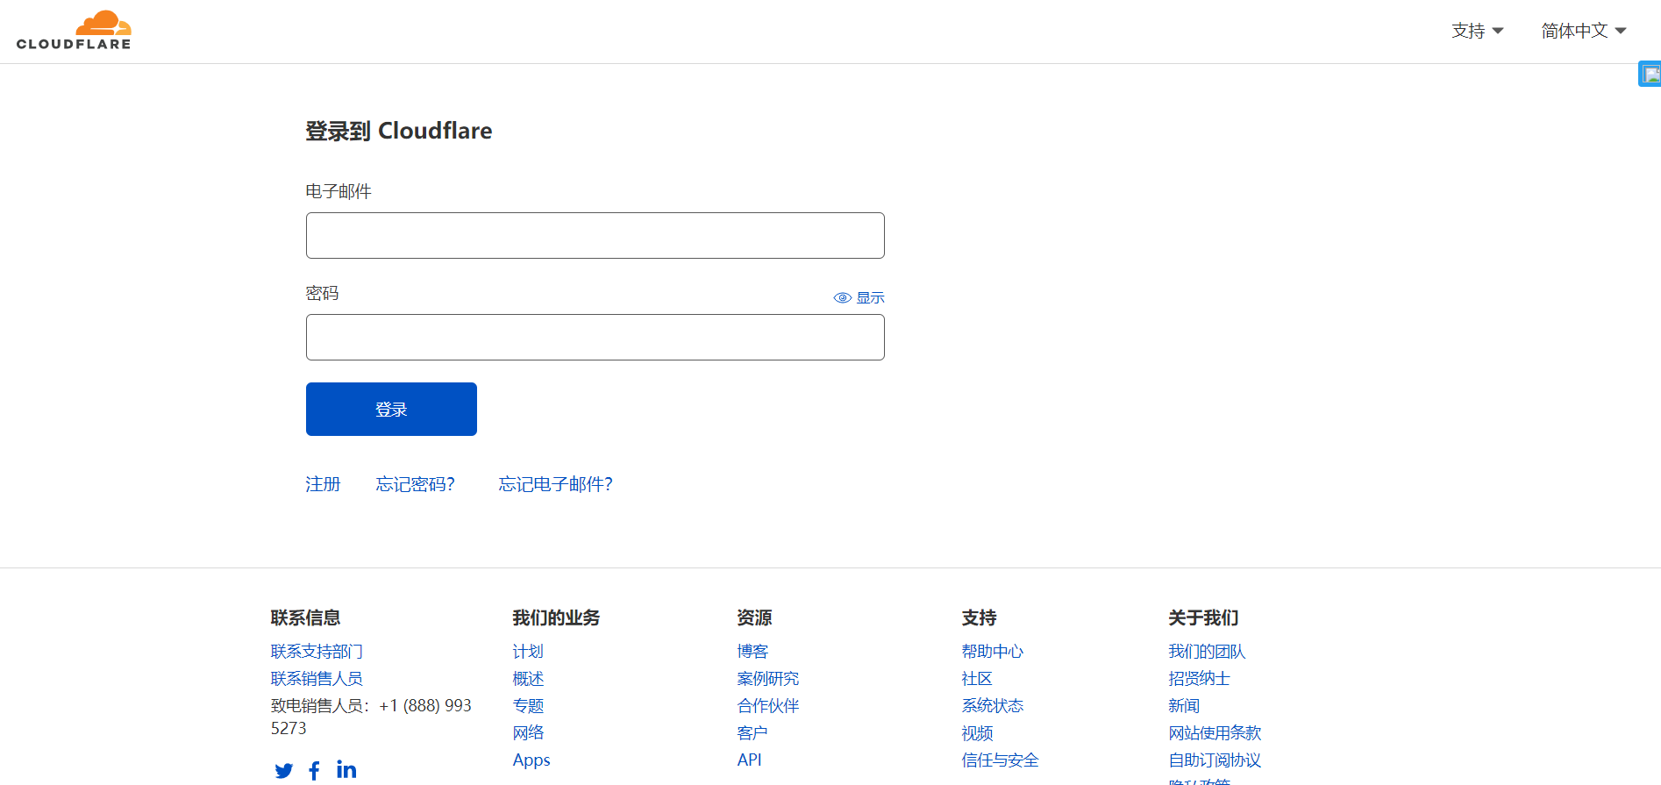Open the 帮助中心 footer link
Image resolution: width=1661 pixels, height=785 pixels.
click(993, 652)
